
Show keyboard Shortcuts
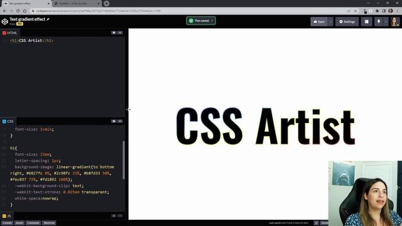49,223
